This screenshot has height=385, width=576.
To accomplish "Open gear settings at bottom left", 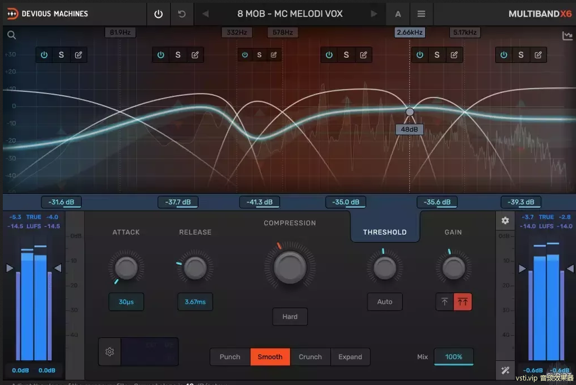I will pos(109,352).
